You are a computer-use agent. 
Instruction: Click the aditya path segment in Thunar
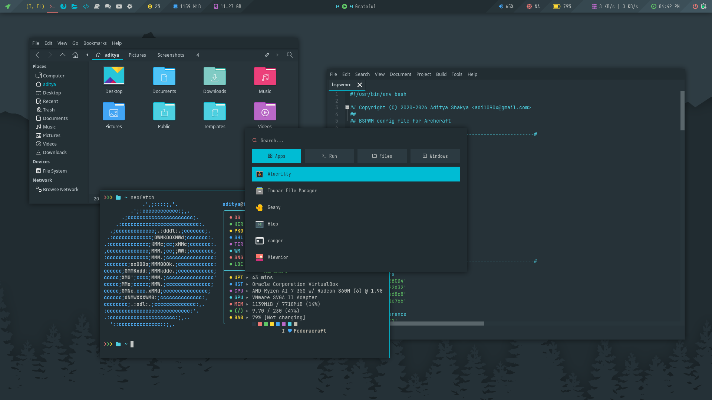[x=108, y=55]
